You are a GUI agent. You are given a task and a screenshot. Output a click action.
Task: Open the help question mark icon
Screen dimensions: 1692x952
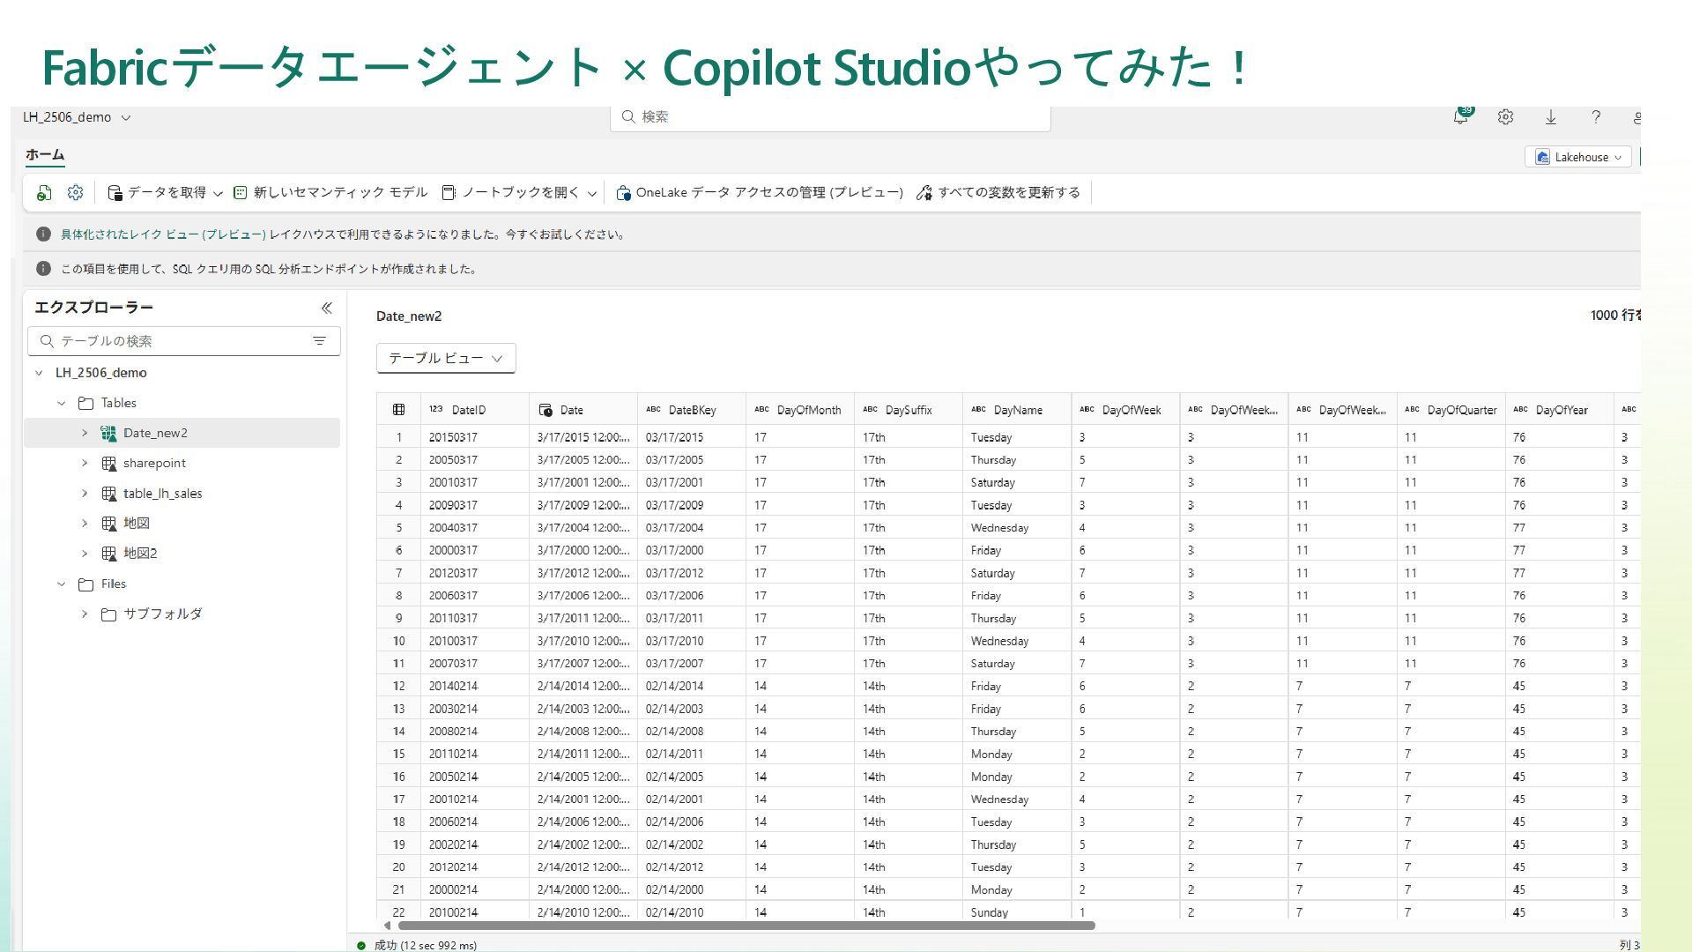[x=1596, y=116]
